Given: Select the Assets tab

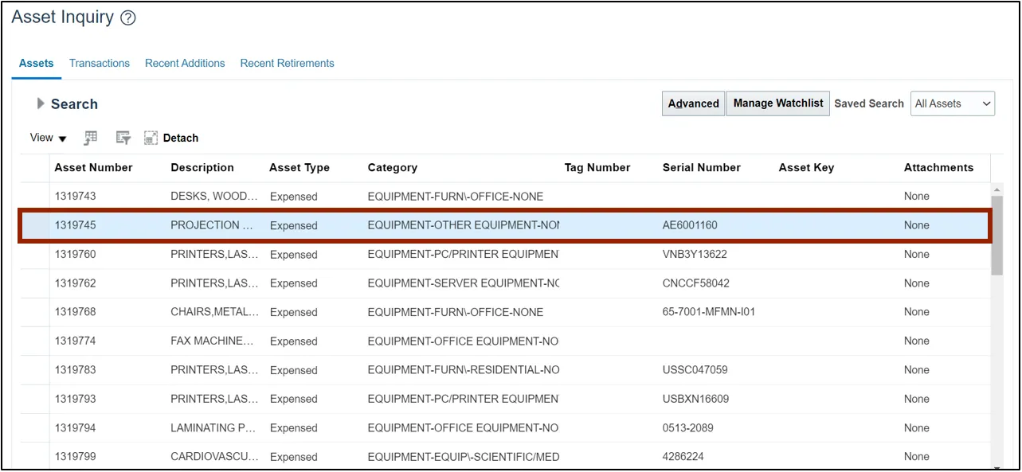Looking at the screenshot, I should tap(36, 63).
